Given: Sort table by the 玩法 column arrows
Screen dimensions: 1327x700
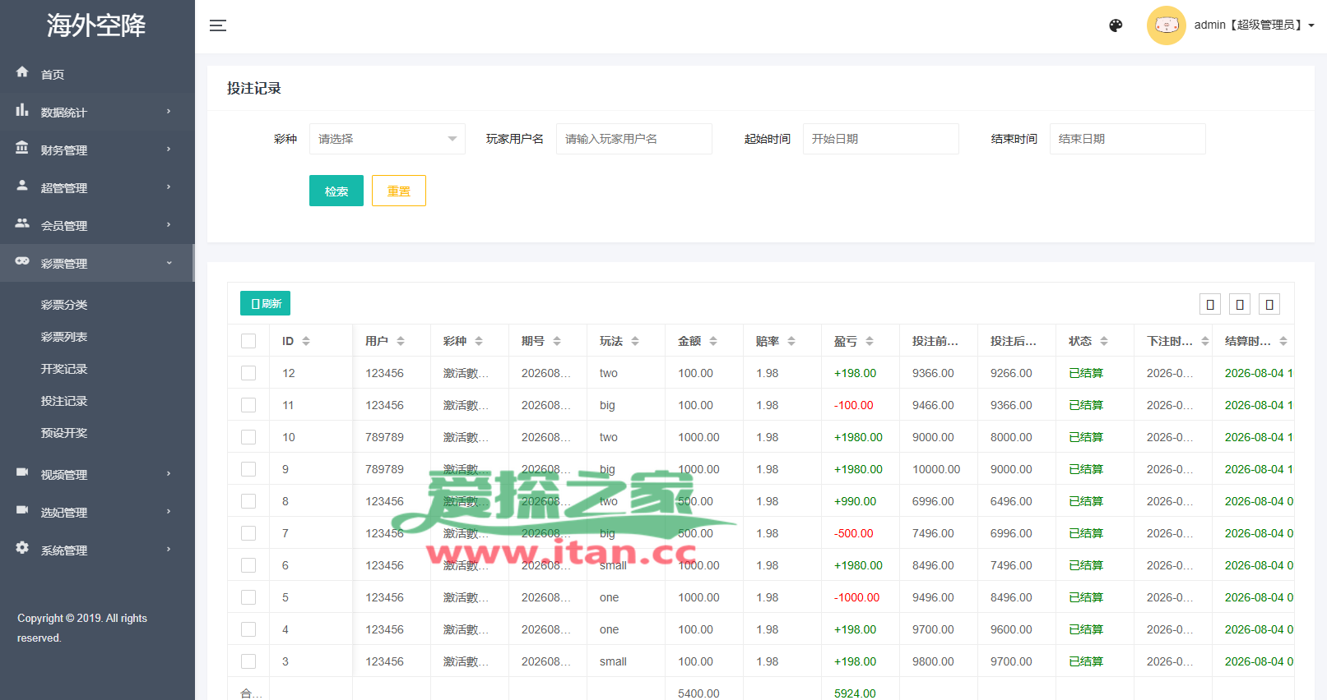Looking at the screenshot, I should pos(635,341).
